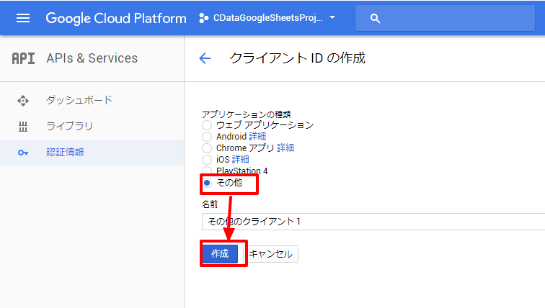Click the dashboard icon in sidebar

23,101
